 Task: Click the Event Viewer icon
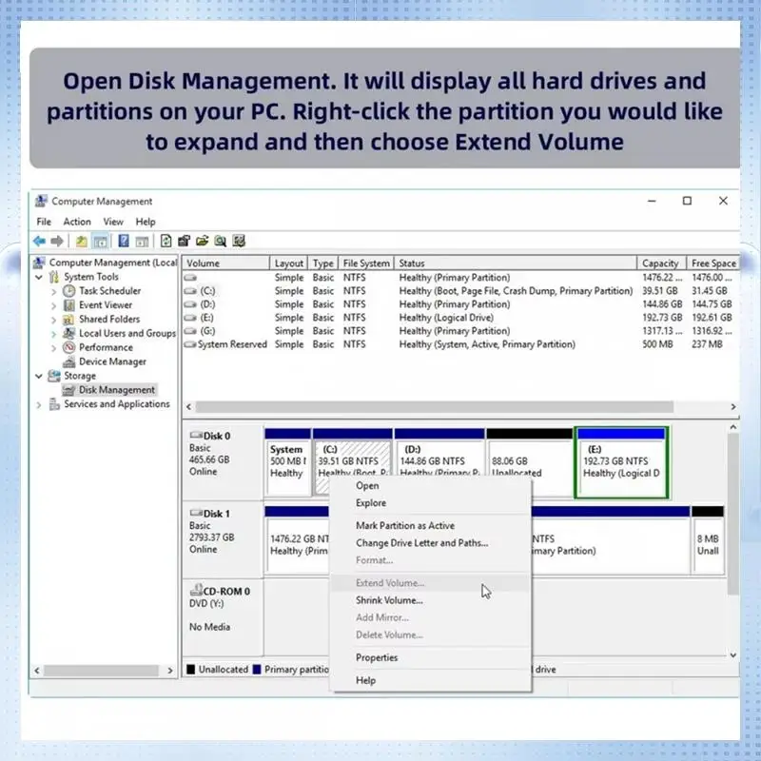pyautogui.click(x=69, y=304)
